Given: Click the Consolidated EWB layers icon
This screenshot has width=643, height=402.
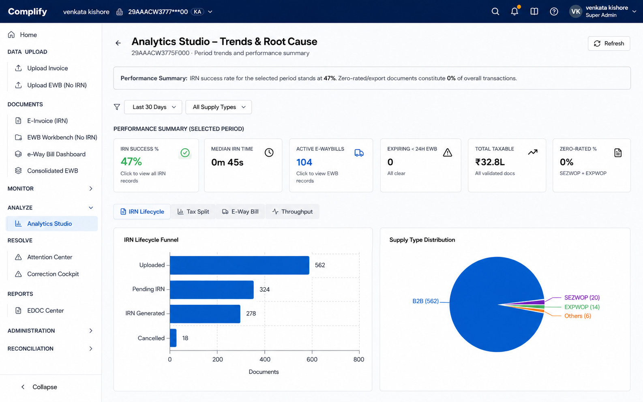Looking at the screenshot, I should coord(18,171).
